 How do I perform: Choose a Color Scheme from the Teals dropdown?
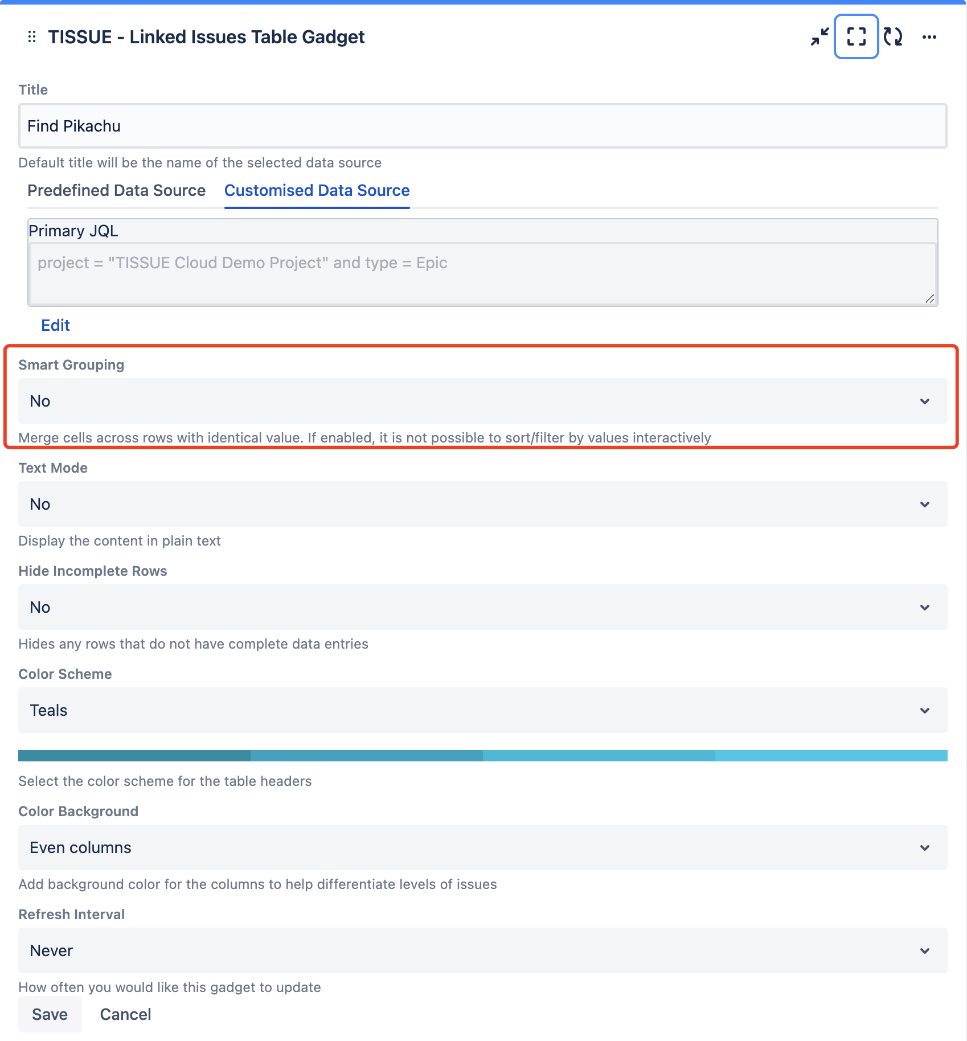(482, 710)
